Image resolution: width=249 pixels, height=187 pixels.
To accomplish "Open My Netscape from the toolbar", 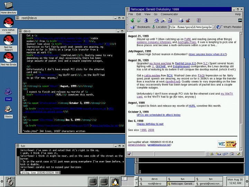I will point(170,20).
